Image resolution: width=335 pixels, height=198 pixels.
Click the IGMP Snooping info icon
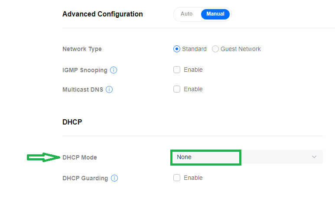click(x=114, y=70)
